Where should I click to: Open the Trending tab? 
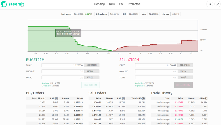tap(99, 4)
